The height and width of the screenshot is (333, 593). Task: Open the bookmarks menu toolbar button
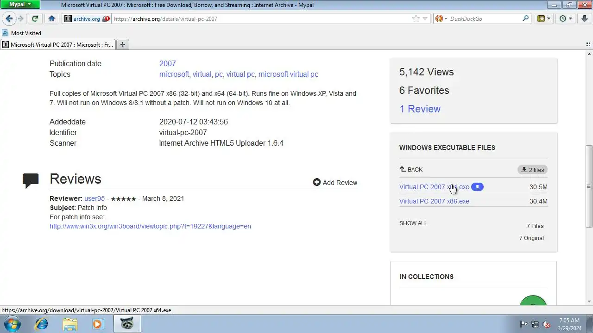click(x=543, y=18)
